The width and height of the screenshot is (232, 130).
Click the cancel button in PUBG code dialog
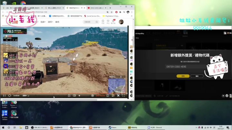[x=197, y=76]
